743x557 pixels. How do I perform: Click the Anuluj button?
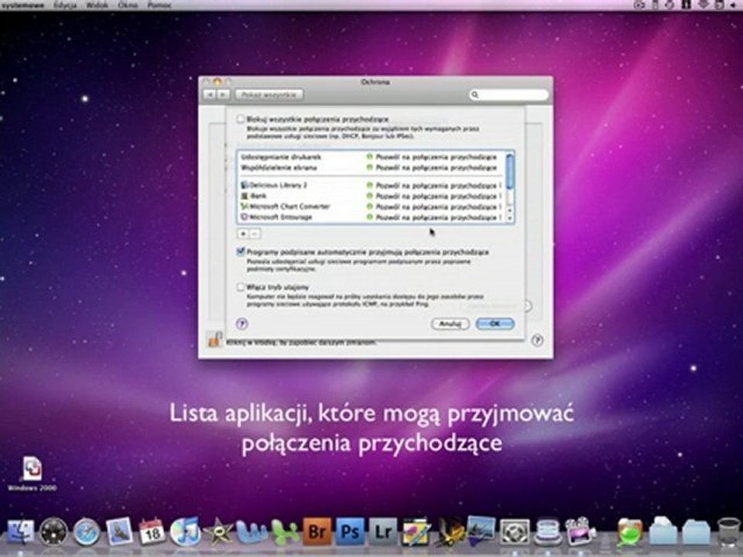tap(450, 323)
